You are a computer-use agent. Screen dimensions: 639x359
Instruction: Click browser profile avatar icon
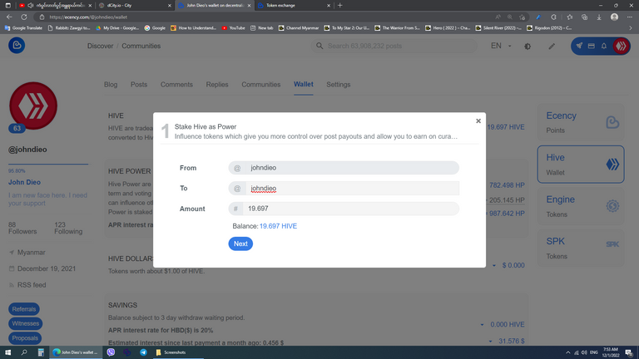pos(615,17)
